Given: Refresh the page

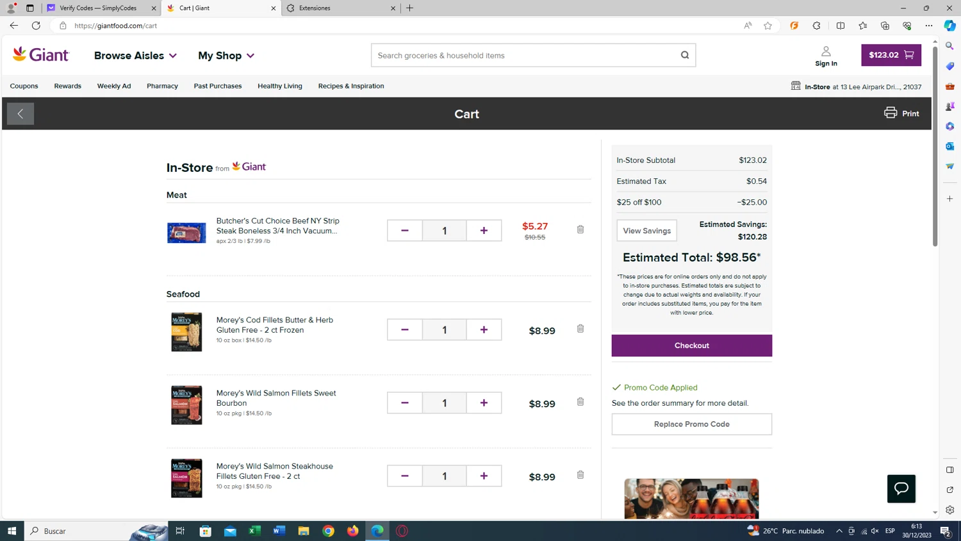Looking at the screenshot, I should tap(36, 26).
